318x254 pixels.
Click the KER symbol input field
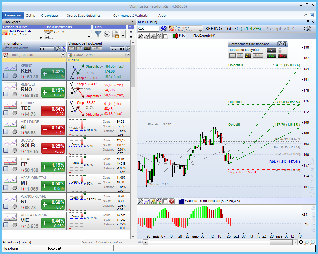tap(148, 29)
